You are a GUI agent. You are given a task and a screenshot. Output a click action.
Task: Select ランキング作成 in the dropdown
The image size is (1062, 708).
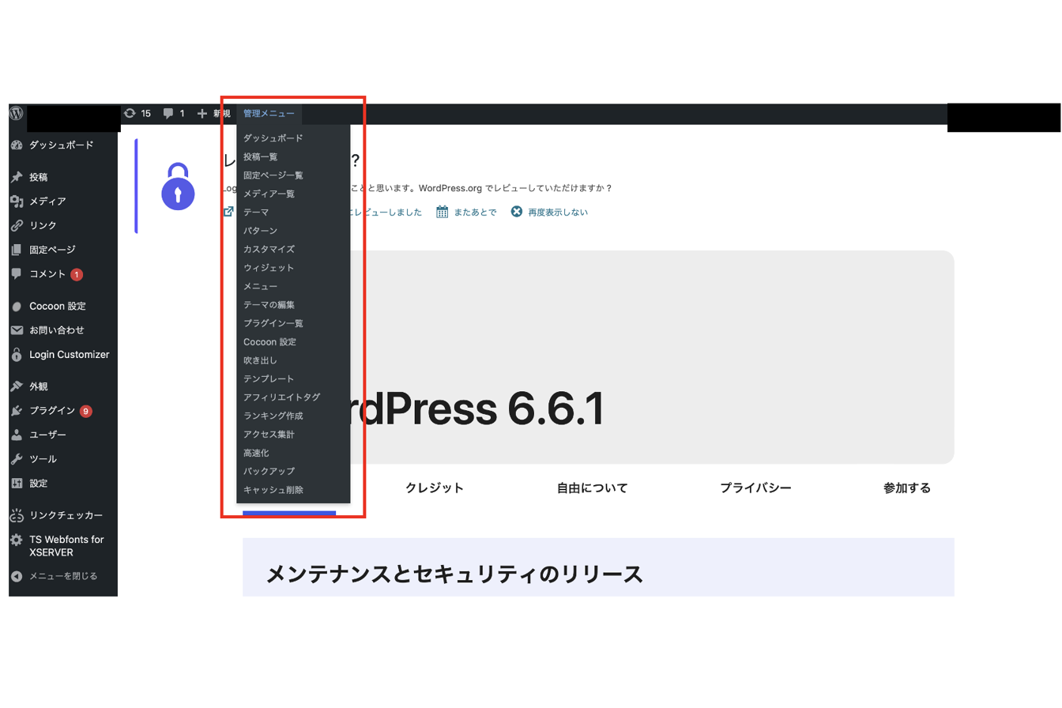[x=293, y=416]
